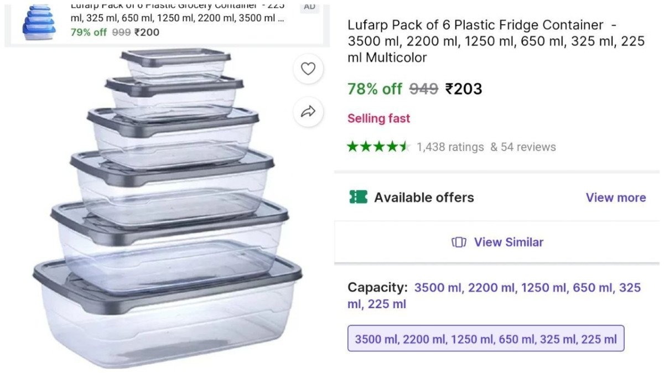Open the 1,438 ratings link

[450, 147]
